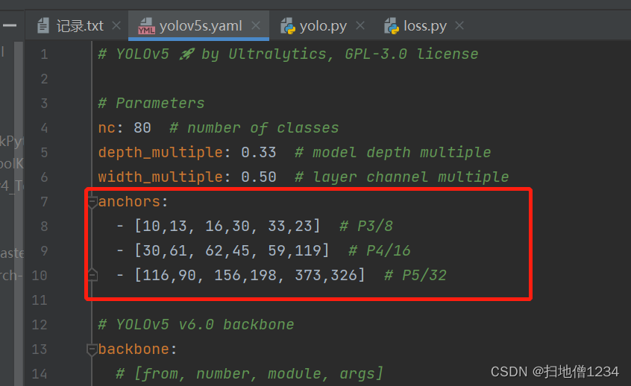Click the '# layer channel multiple' comment
Viewport: 631px width, 386px height.
point(401,177)
